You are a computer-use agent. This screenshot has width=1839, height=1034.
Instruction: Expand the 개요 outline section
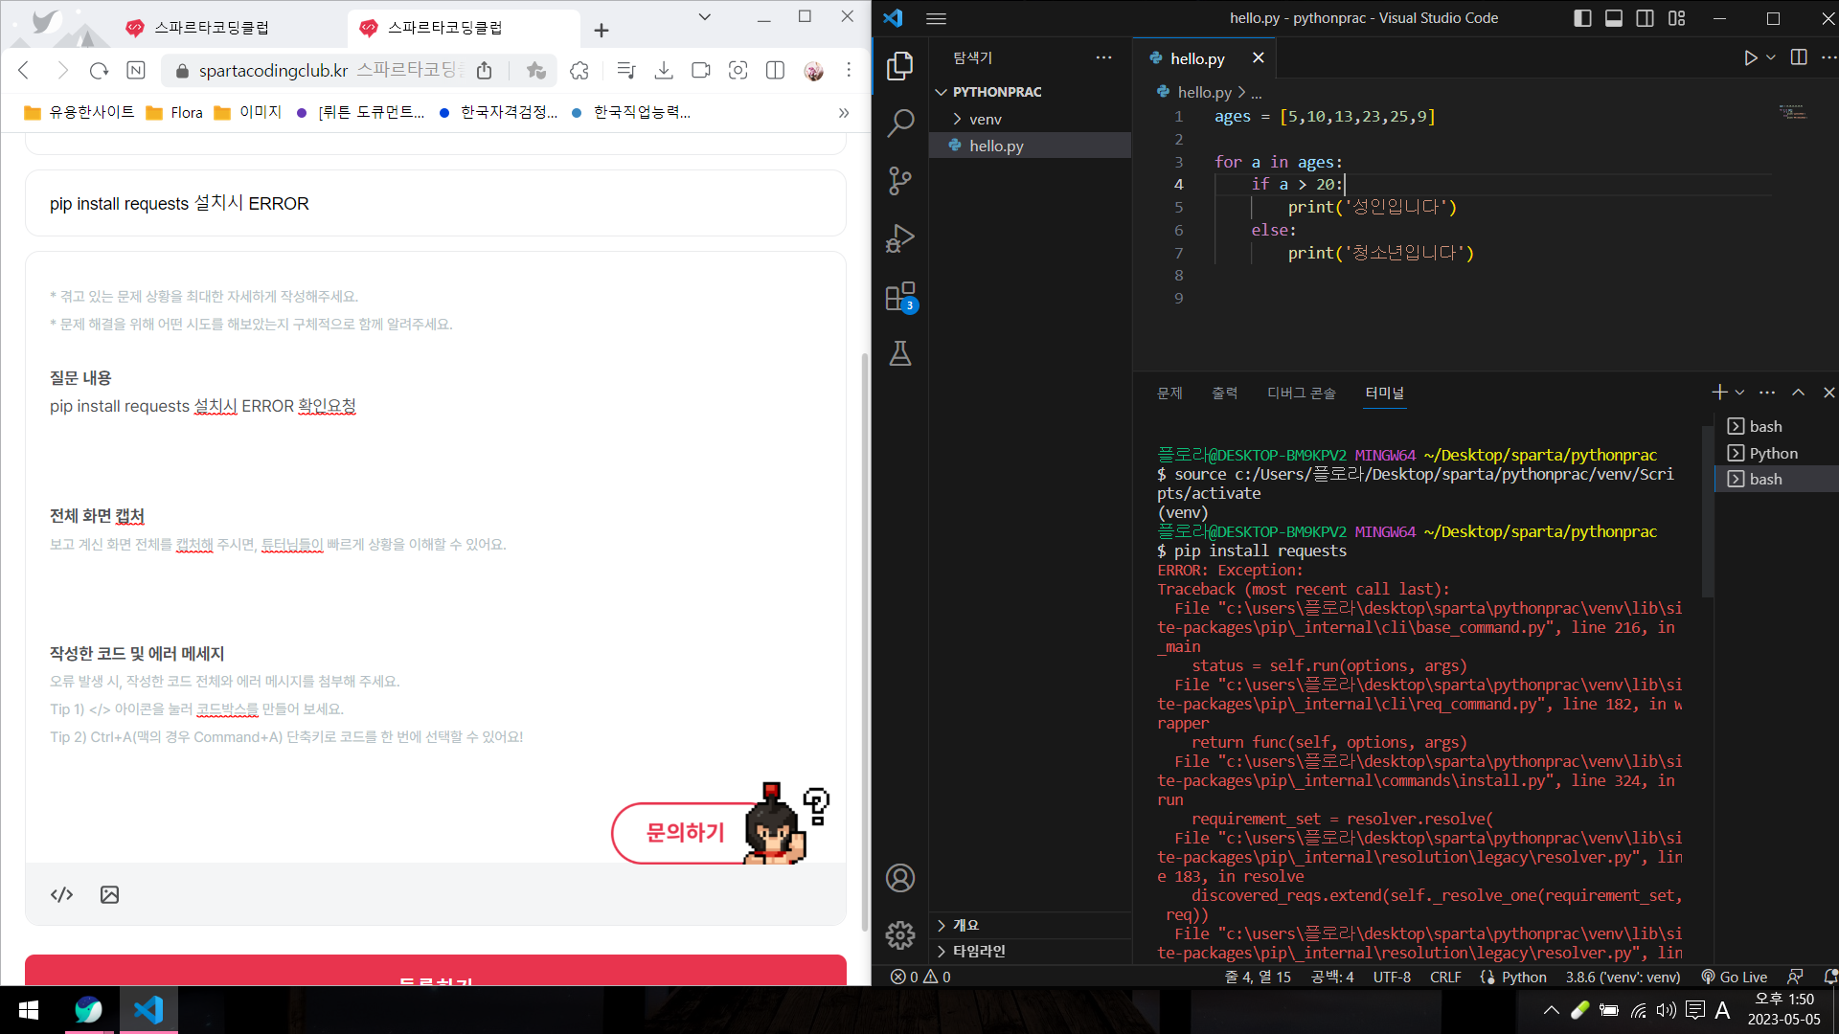pos(1031,925)
